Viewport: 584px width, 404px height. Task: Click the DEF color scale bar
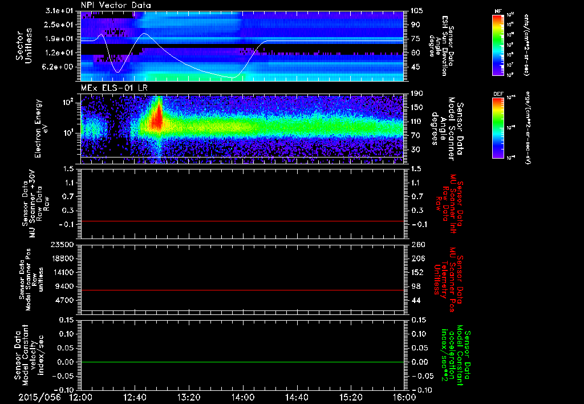coord(498,128)
